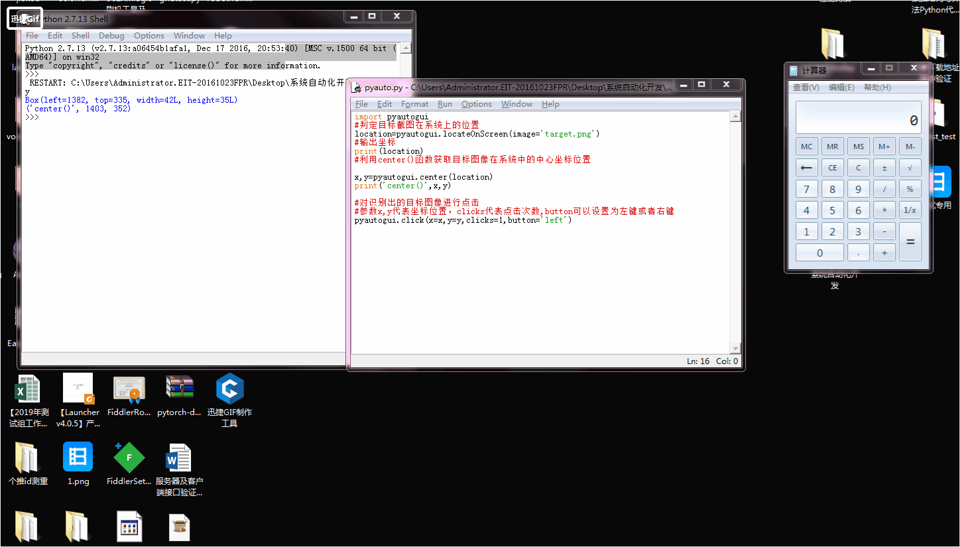Click the 'x,y=pyautogui.center(location)' line
Viewport: 960px width, 547px height.
click(x=424, y=177)
